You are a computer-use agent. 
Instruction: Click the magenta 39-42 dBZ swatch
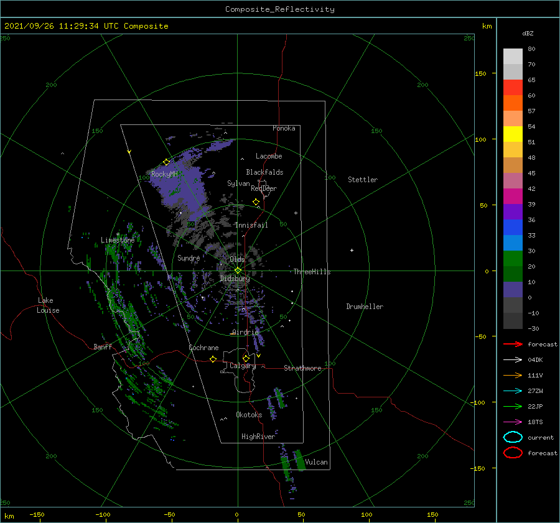click(513, 196)
